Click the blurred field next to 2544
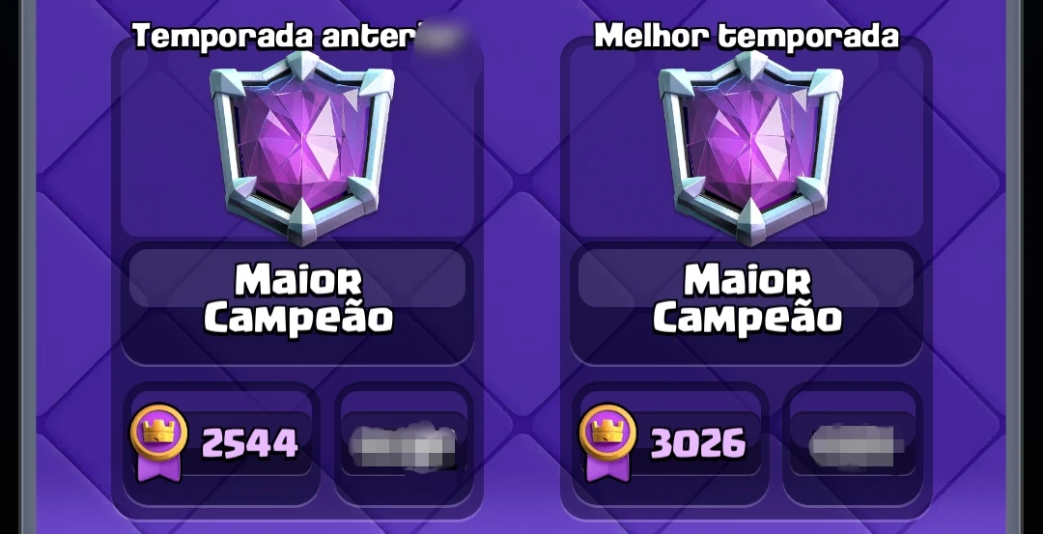This screenshot has width=1043, height=534. pyautogui.click(x=403, y=444)
